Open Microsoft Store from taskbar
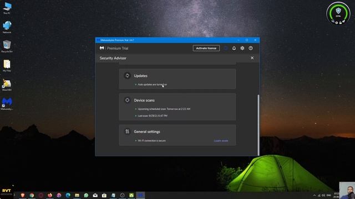Viewport: 355px width, 199px height. click(x=104, y=195)
